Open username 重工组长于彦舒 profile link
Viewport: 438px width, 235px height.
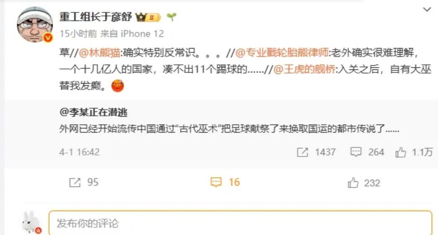(x=95, y=17)
